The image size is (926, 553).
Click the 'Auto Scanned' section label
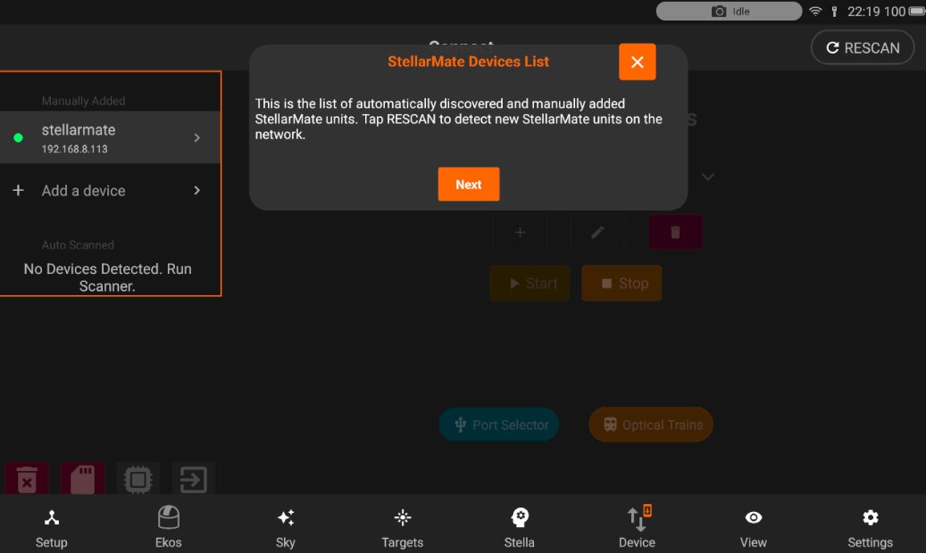pyautogui.click(x=78, y=245)
